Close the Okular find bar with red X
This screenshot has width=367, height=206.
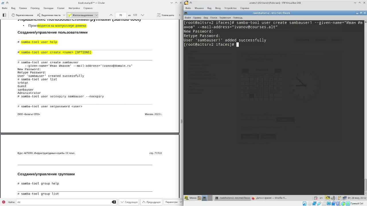tap(3, 202)
